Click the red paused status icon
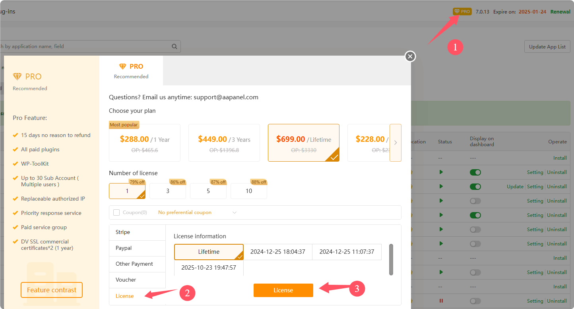574x309 pixels. coord(441,301)
